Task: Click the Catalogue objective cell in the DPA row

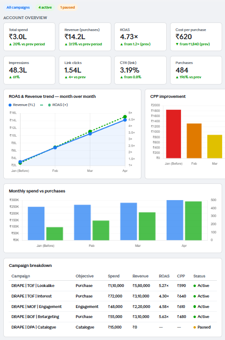Action: (85, 327)
